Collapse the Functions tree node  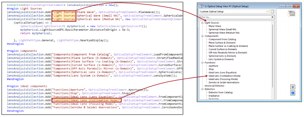point(203,62)
